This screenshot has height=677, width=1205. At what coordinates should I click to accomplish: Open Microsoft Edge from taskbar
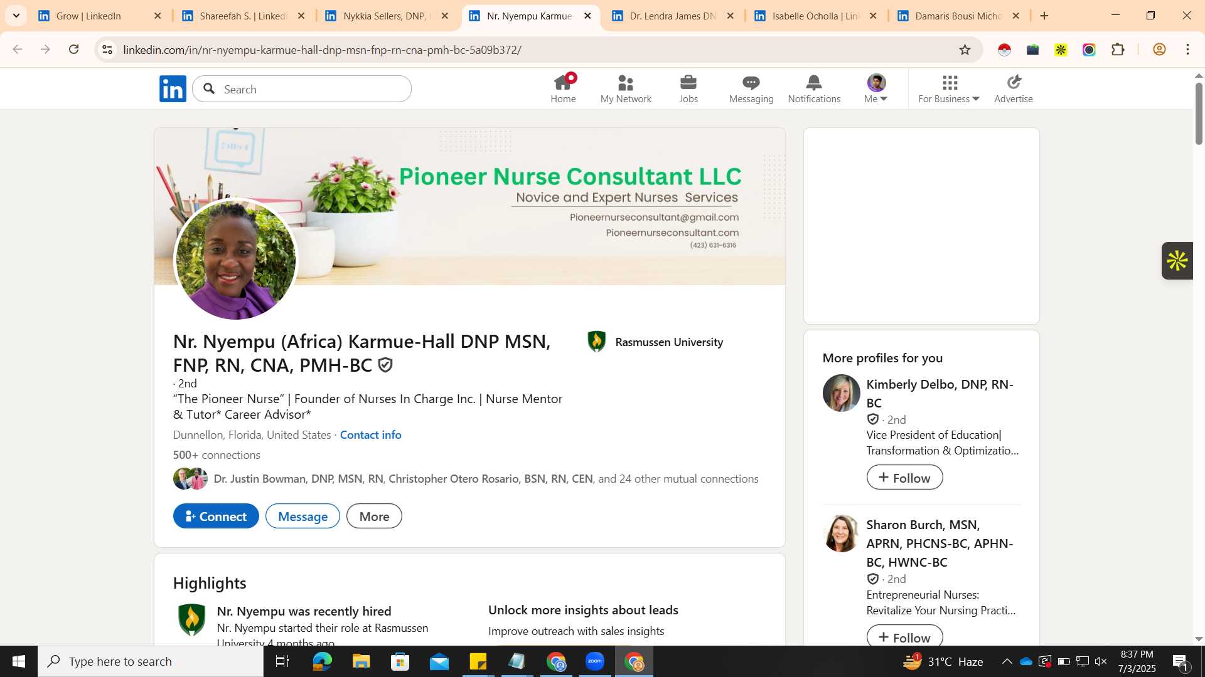coord(322,661)
